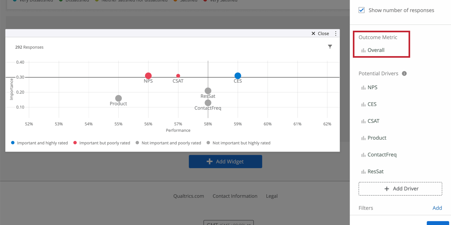Click the bar chart icon beside ContactFreq driver
451x225 pixels.
pyautogui.click(x=363, y=155)
